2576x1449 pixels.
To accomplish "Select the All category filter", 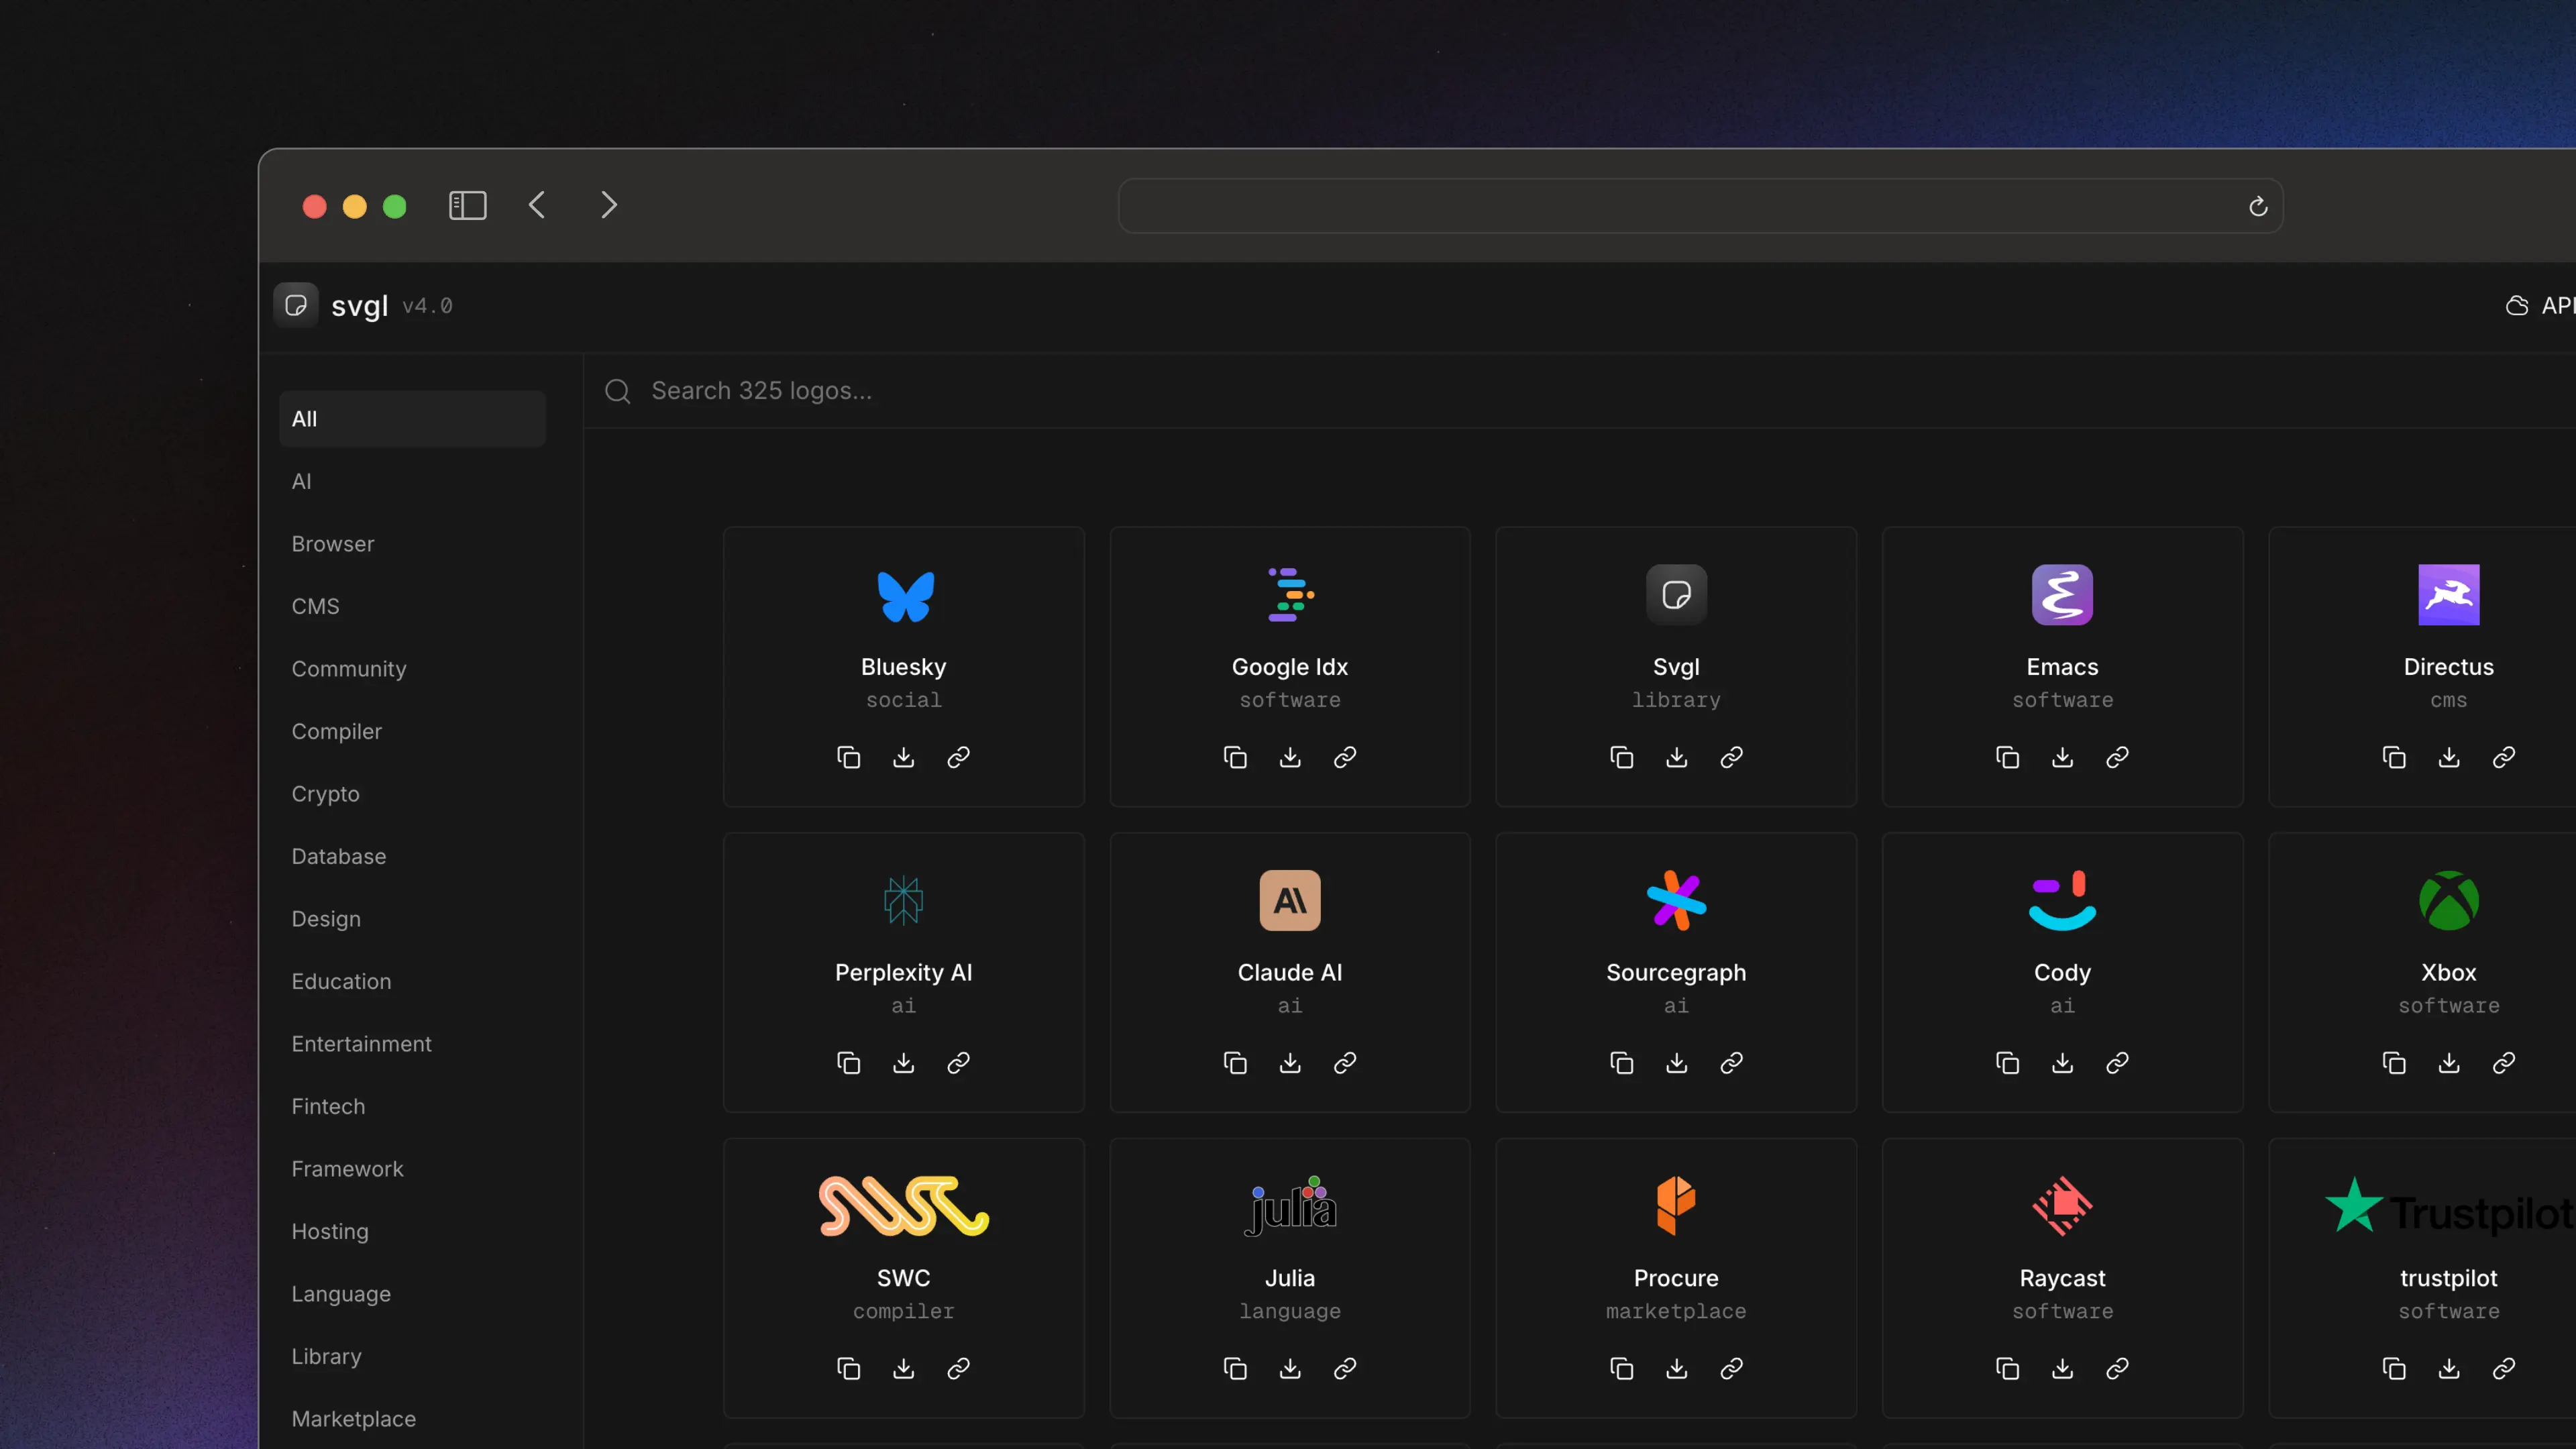I will tap(411, 418).
